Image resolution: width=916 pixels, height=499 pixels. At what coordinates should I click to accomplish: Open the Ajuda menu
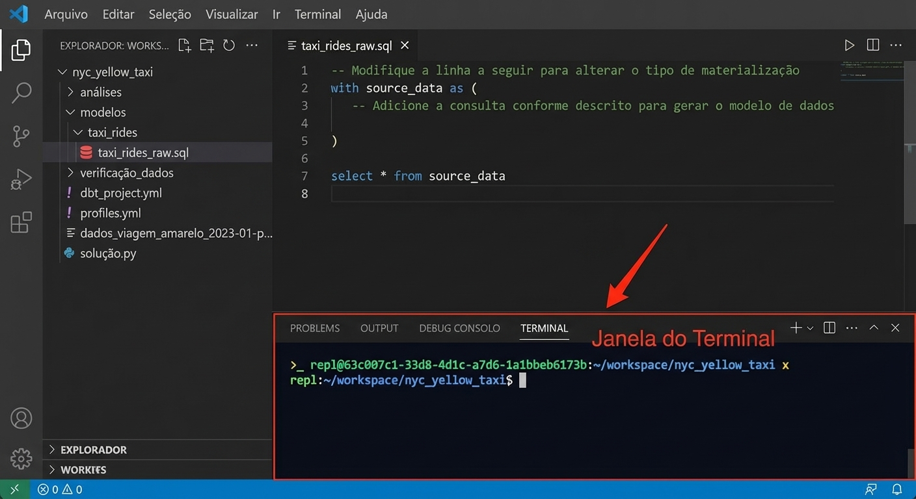click(371, 14)
